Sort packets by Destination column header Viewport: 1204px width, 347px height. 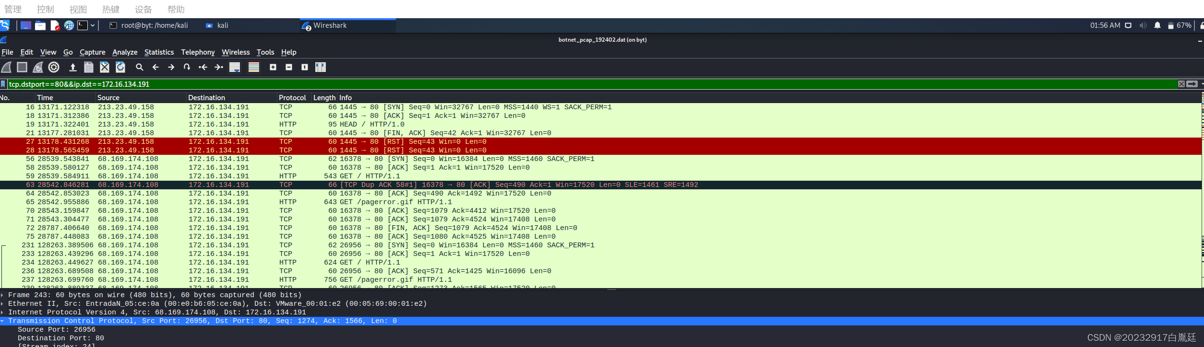[232, 98]
